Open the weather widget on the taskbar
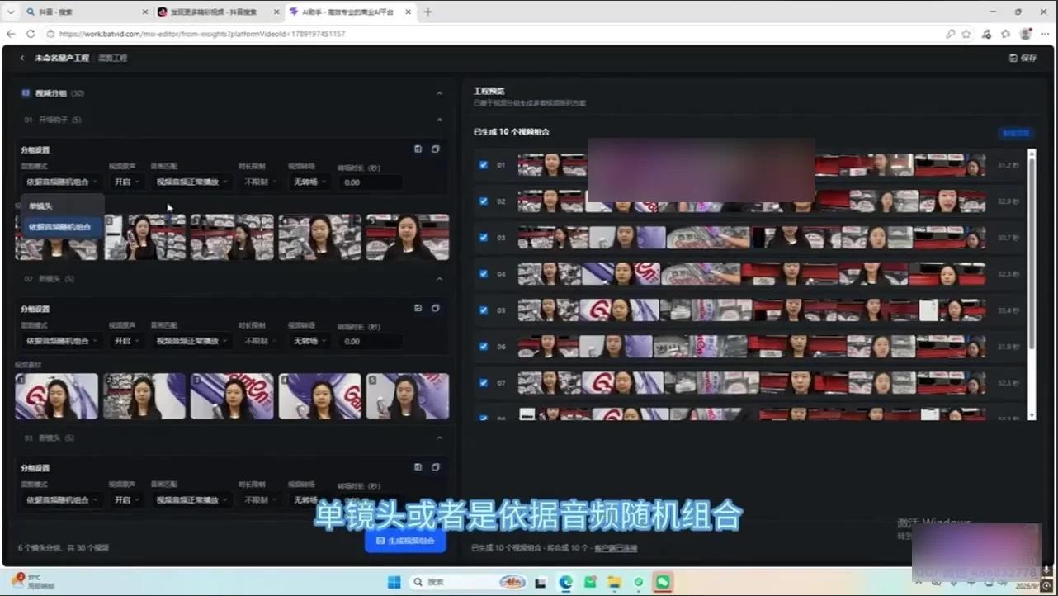This screenshot has width=1058, height=596. pyautogui.click(x=33, y=581)
